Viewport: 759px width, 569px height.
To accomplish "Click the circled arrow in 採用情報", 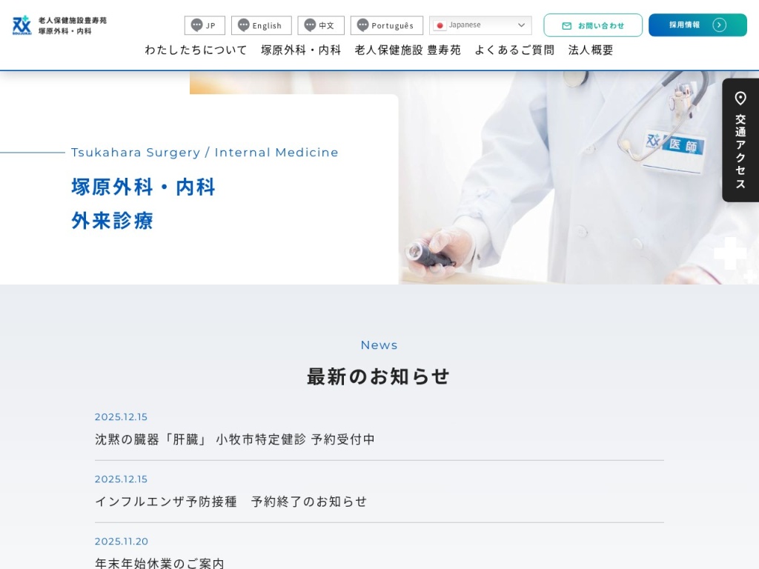I will [719, 25].
